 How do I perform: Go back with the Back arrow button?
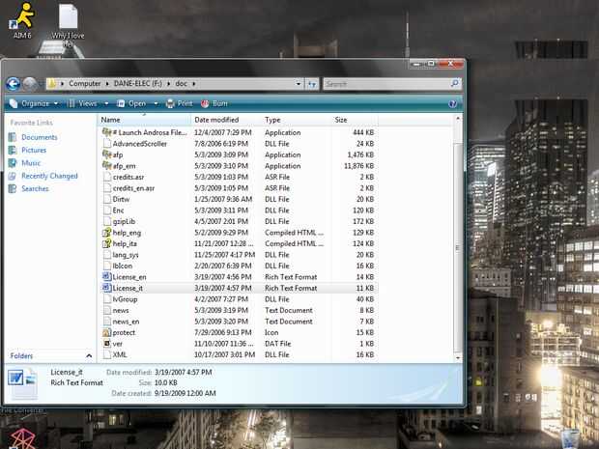(13, 84)
